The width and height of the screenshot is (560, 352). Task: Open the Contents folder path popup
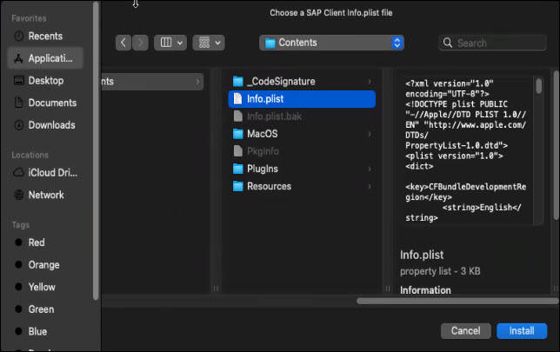pos(331,43)
